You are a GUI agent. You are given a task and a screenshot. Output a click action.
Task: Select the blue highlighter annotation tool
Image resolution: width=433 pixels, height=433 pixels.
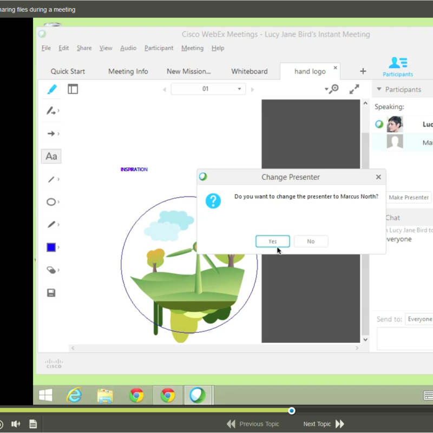point(52,89)
